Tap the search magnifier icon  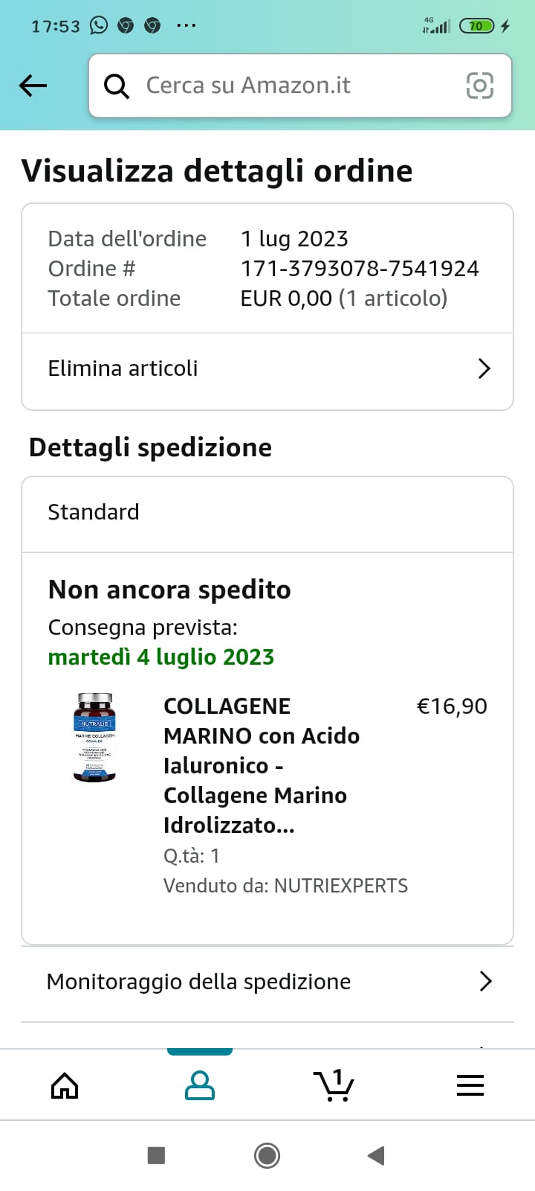point(117,86)
